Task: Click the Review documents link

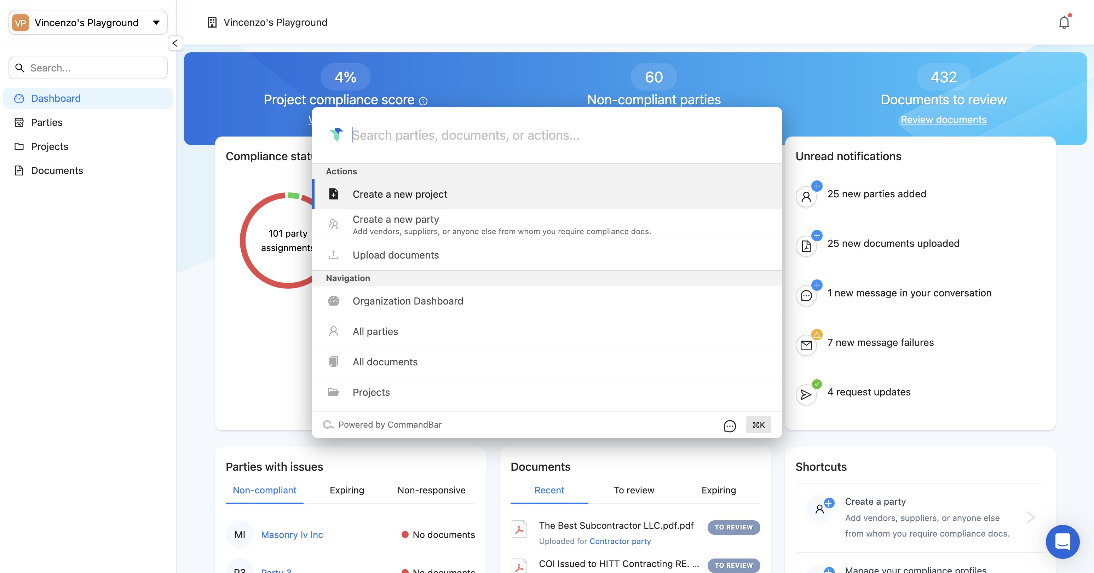Action: point(943,120)
